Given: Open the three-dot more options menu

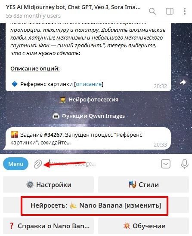Looking at the screenshot, I should (185, 11).
